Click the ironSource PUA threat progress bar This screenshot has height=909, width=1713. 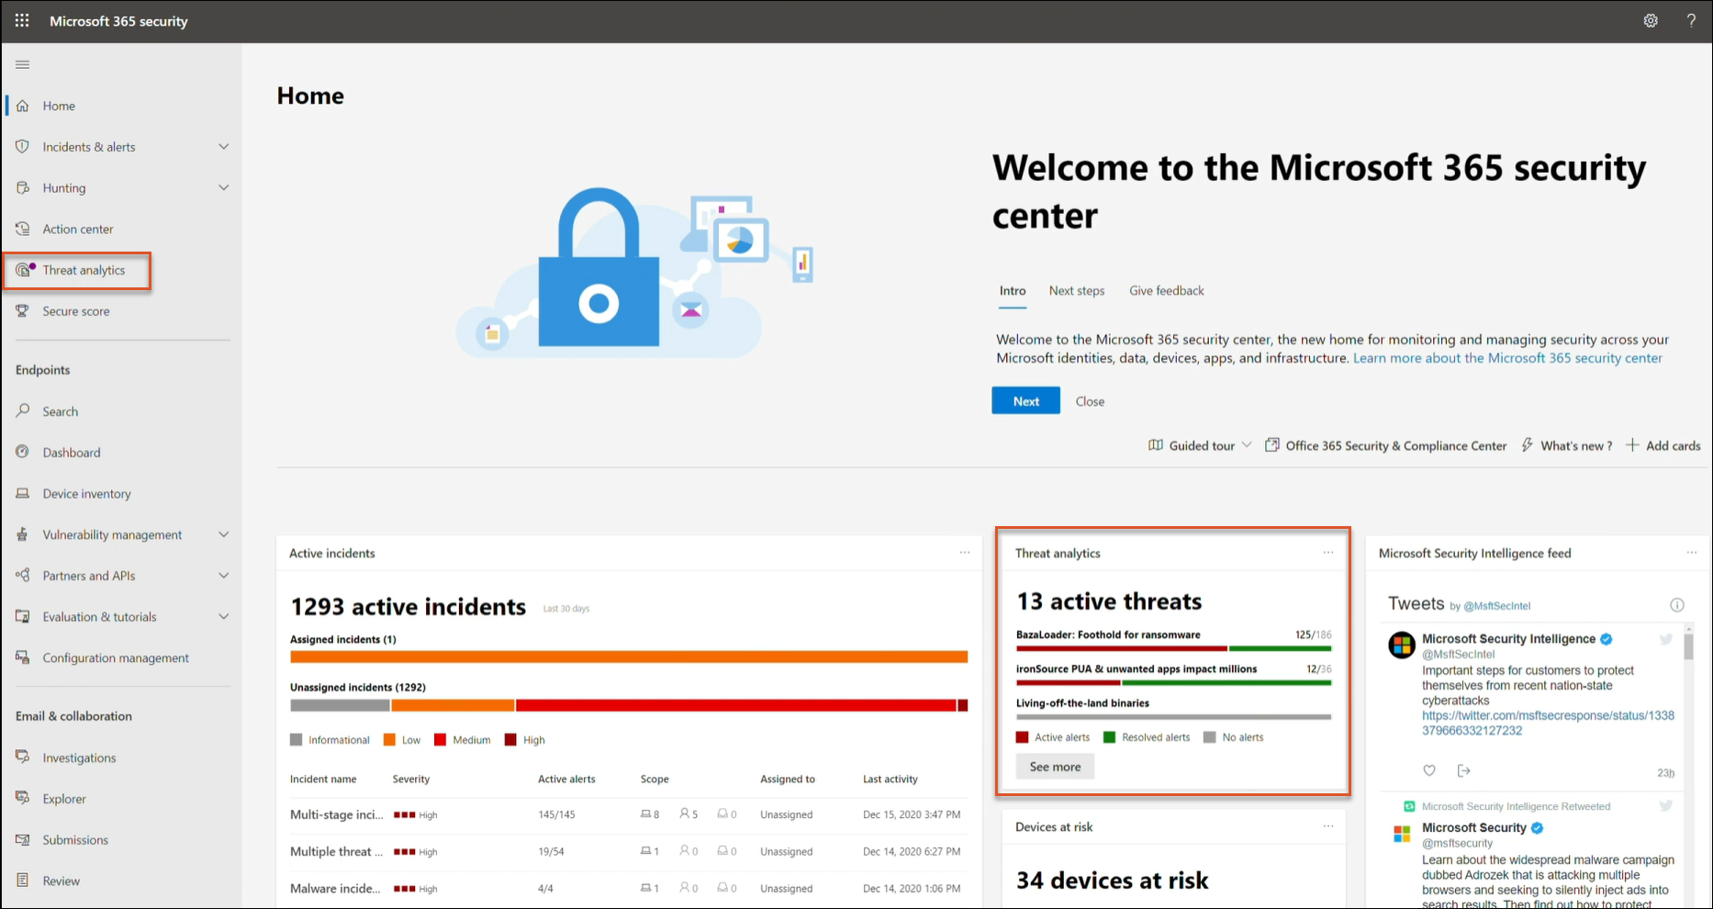click(1173, 682)
